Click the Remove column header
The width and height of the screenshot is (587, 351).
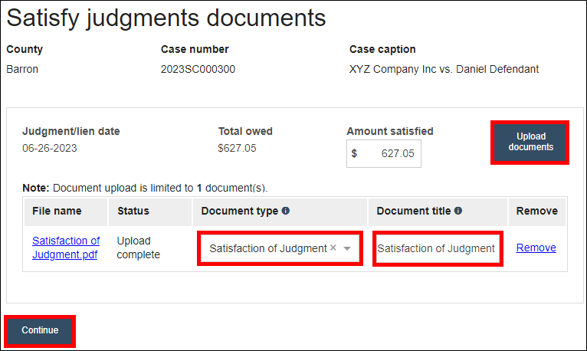pyautogui.click(x=537, y=211)
